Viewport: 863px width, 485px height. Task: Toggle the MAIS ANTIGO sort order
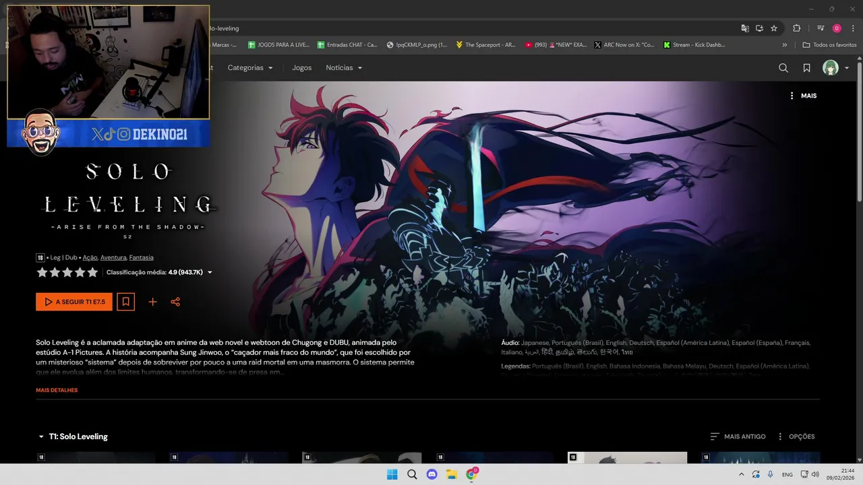coord(738,437)
